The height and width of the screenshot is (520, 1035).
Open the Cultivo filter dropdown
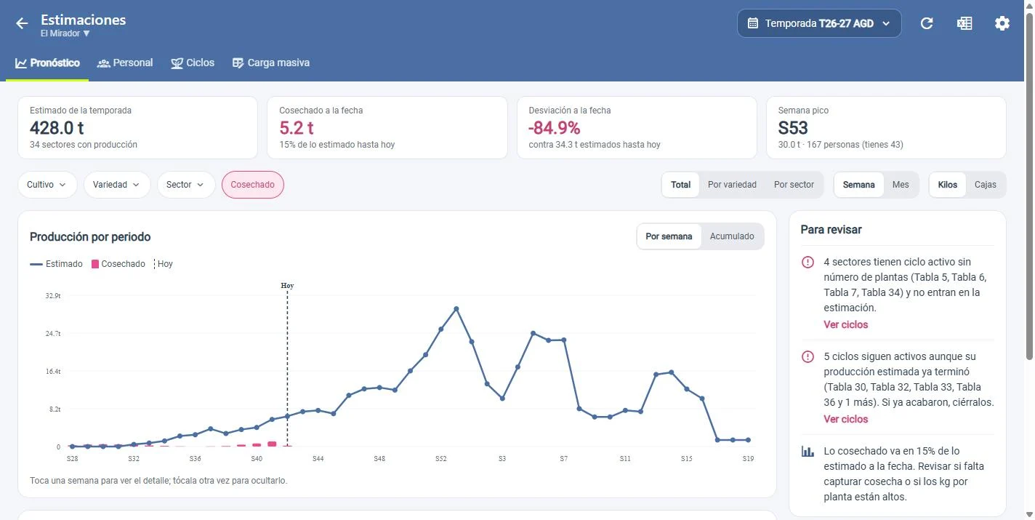click(47, 185)
